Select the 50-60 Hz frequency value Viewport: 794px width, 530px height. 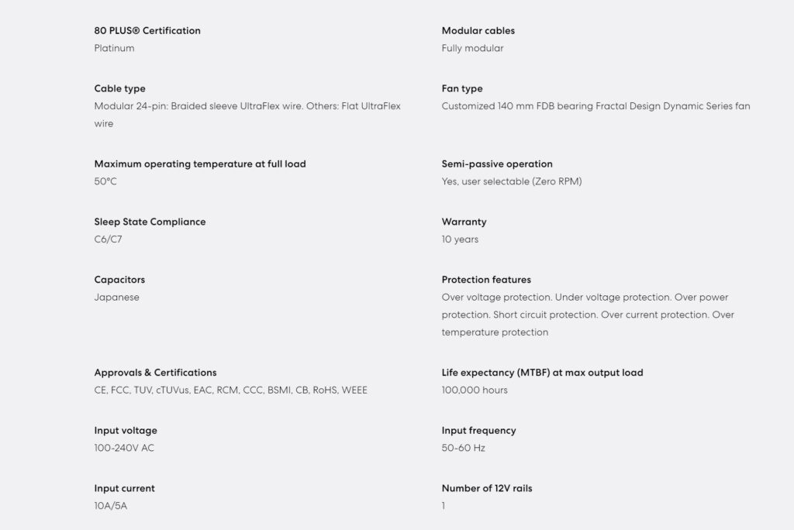point(463,448)
